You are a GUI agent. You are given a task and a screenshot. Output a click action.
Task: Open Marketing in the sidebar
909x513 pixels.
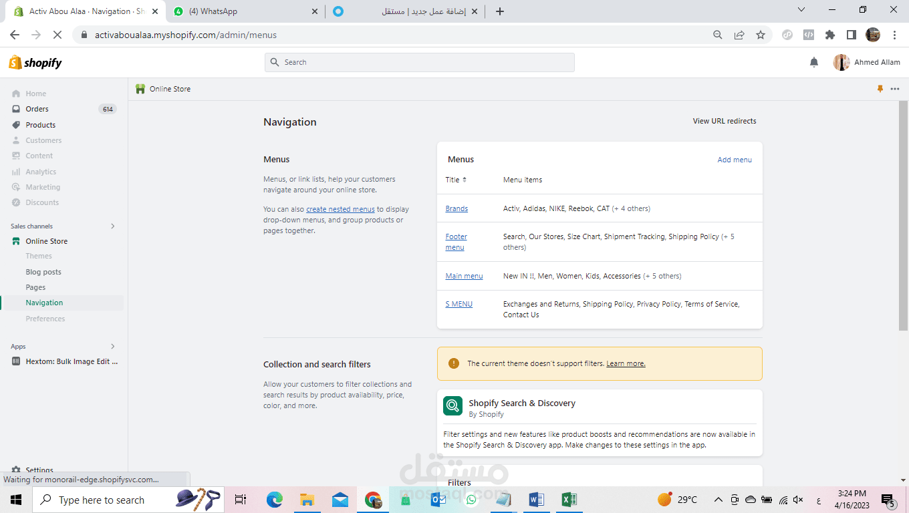point(43,187)
